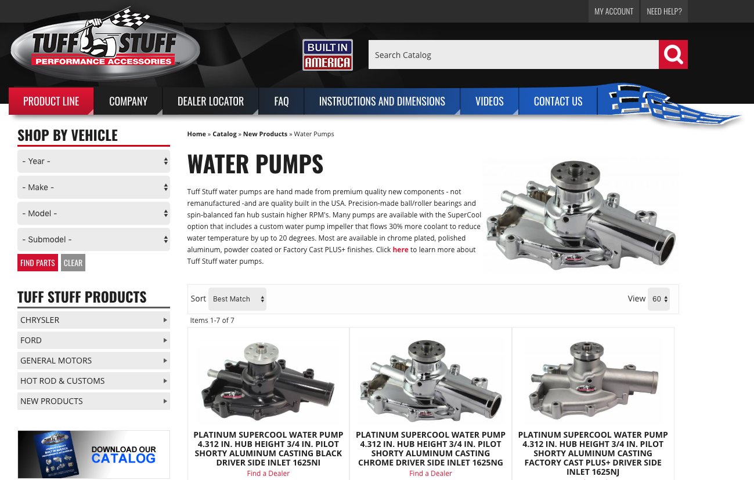Click the Download Our Catalog banner
The width and height of the screenshot is (754, 480).
(x=93, y=454)
